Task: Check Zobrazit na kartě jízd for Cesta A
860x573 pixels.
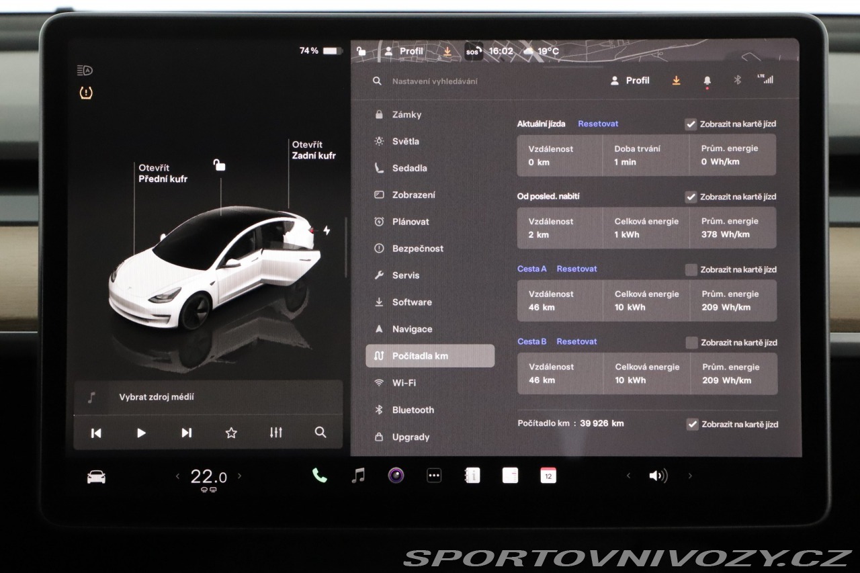Action: pyautogui.click(x=691, y=269)
